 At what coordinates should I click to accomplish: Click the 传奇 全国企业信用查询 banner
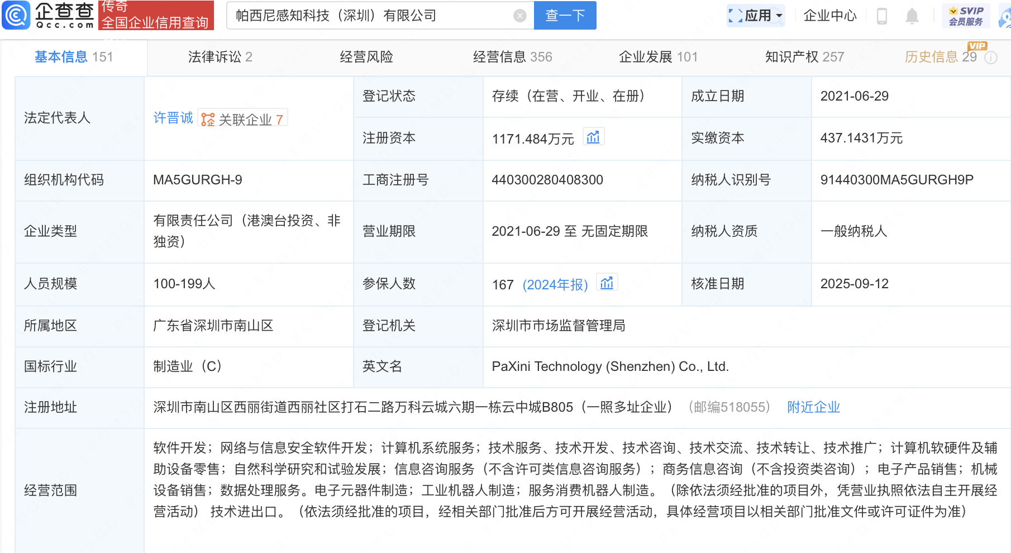point(156,15)
